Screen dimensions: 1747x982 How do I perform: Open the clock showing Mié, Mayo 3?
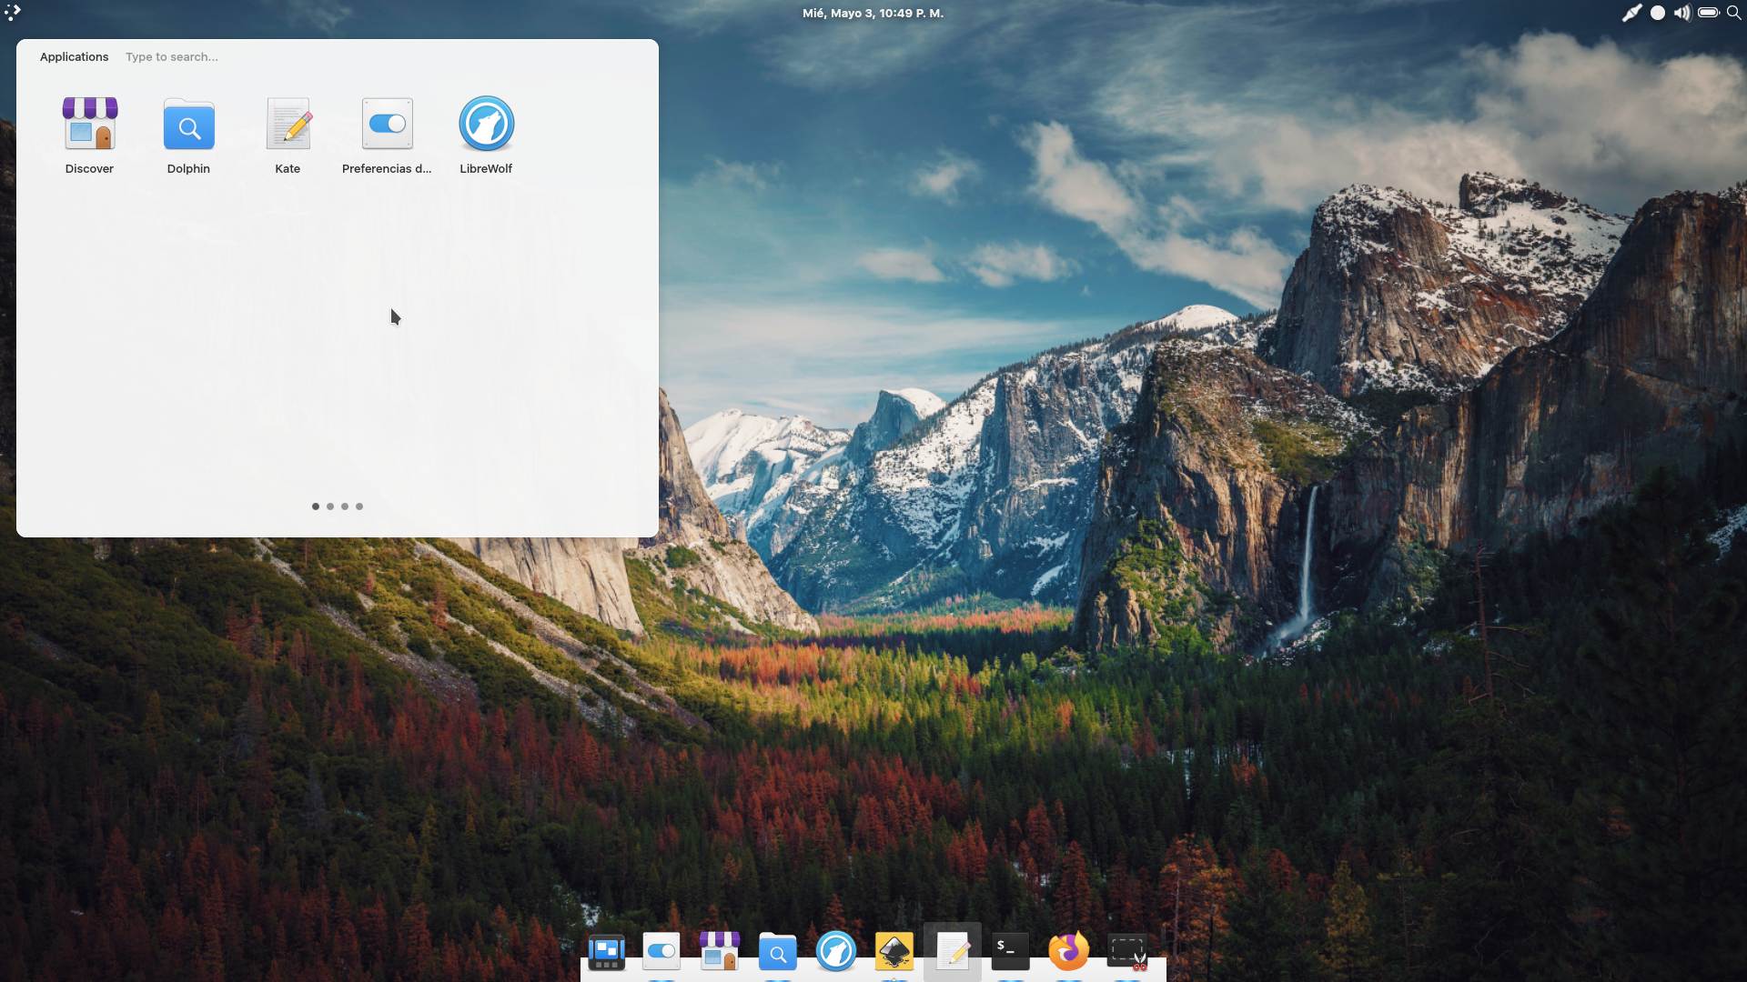pos(873,13)
